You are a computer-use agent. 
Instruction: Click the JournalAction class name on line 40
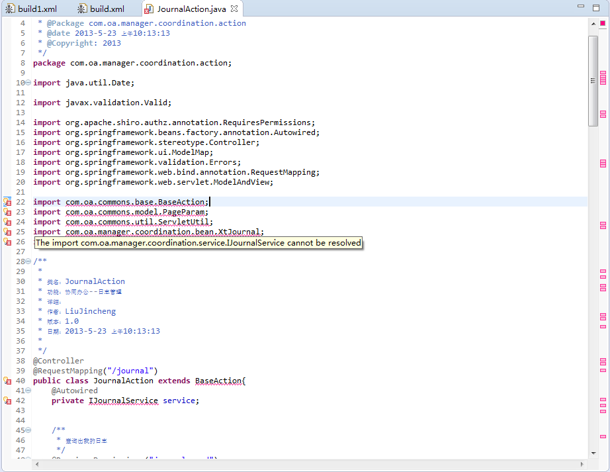[x=123, y=381]
